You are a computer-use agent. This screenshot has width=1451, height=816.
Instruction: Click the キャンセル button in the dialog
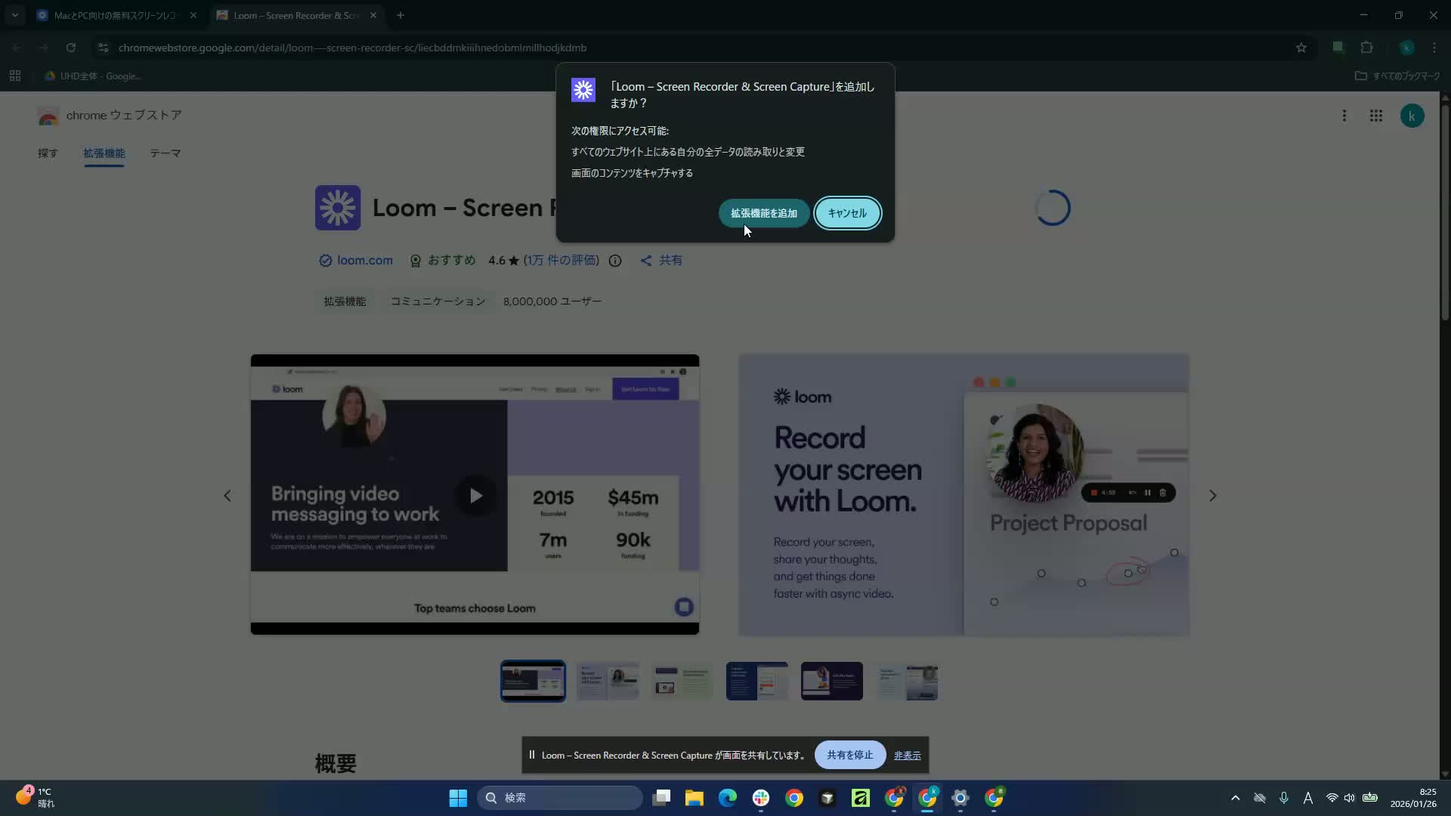[847, 213]
